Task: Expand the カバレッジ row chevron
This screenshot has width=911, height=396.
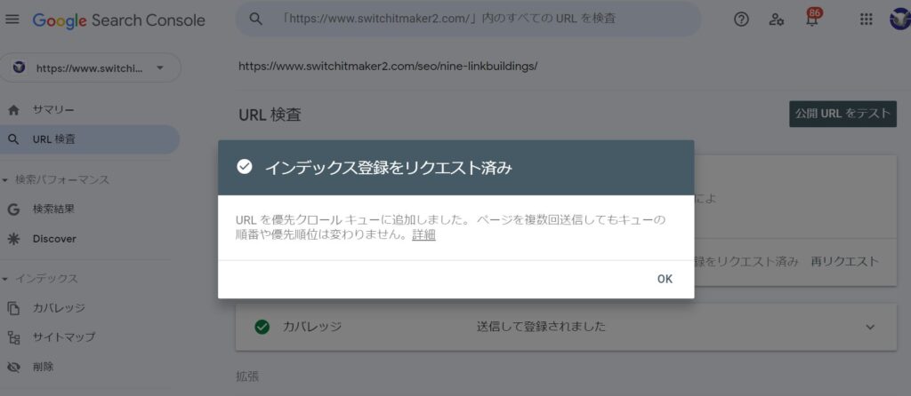Action: point(870,327)
